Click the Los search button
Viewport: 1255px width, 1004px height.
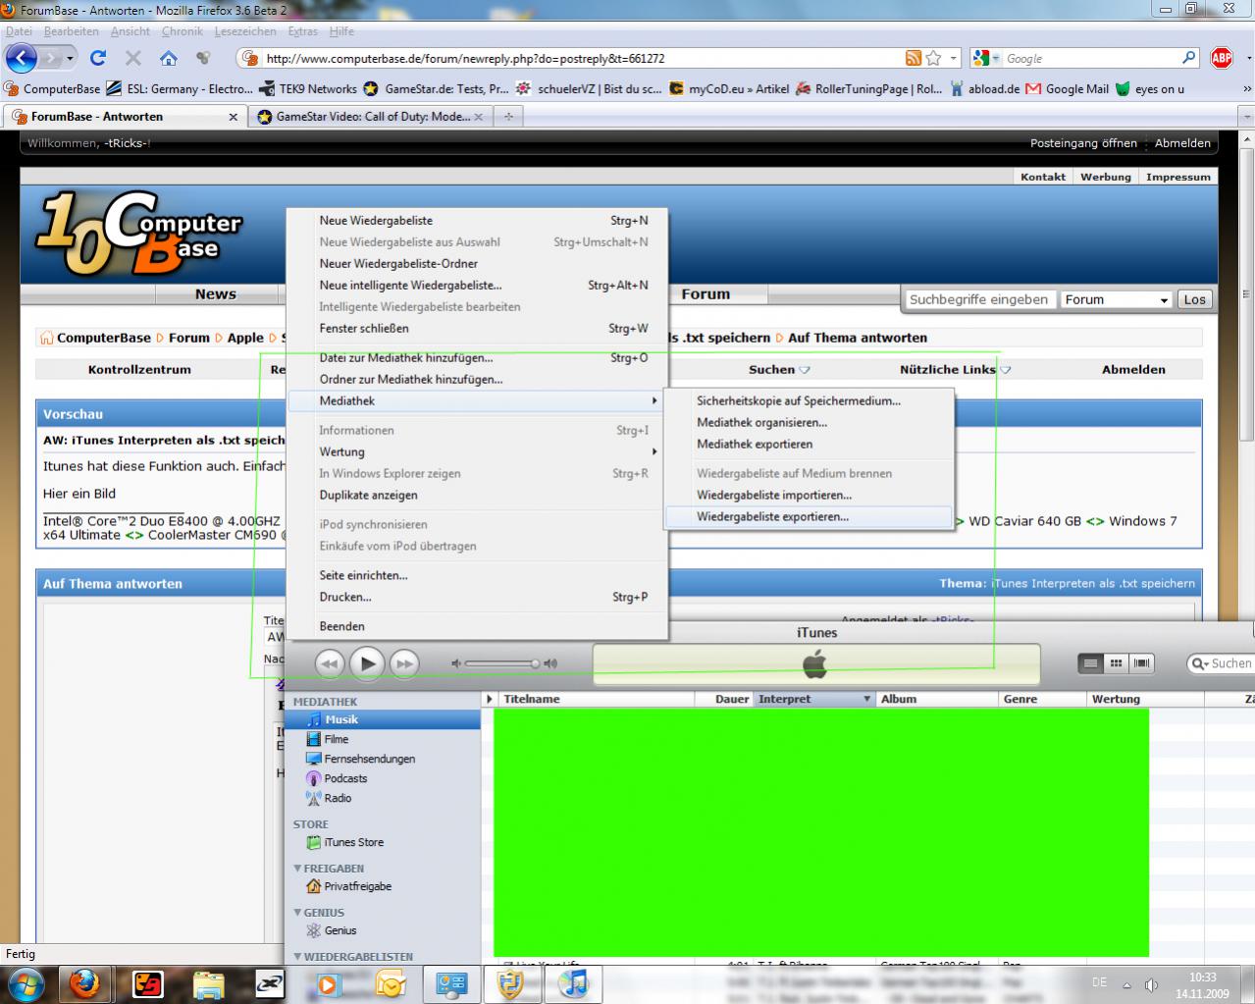point(1194,300)
